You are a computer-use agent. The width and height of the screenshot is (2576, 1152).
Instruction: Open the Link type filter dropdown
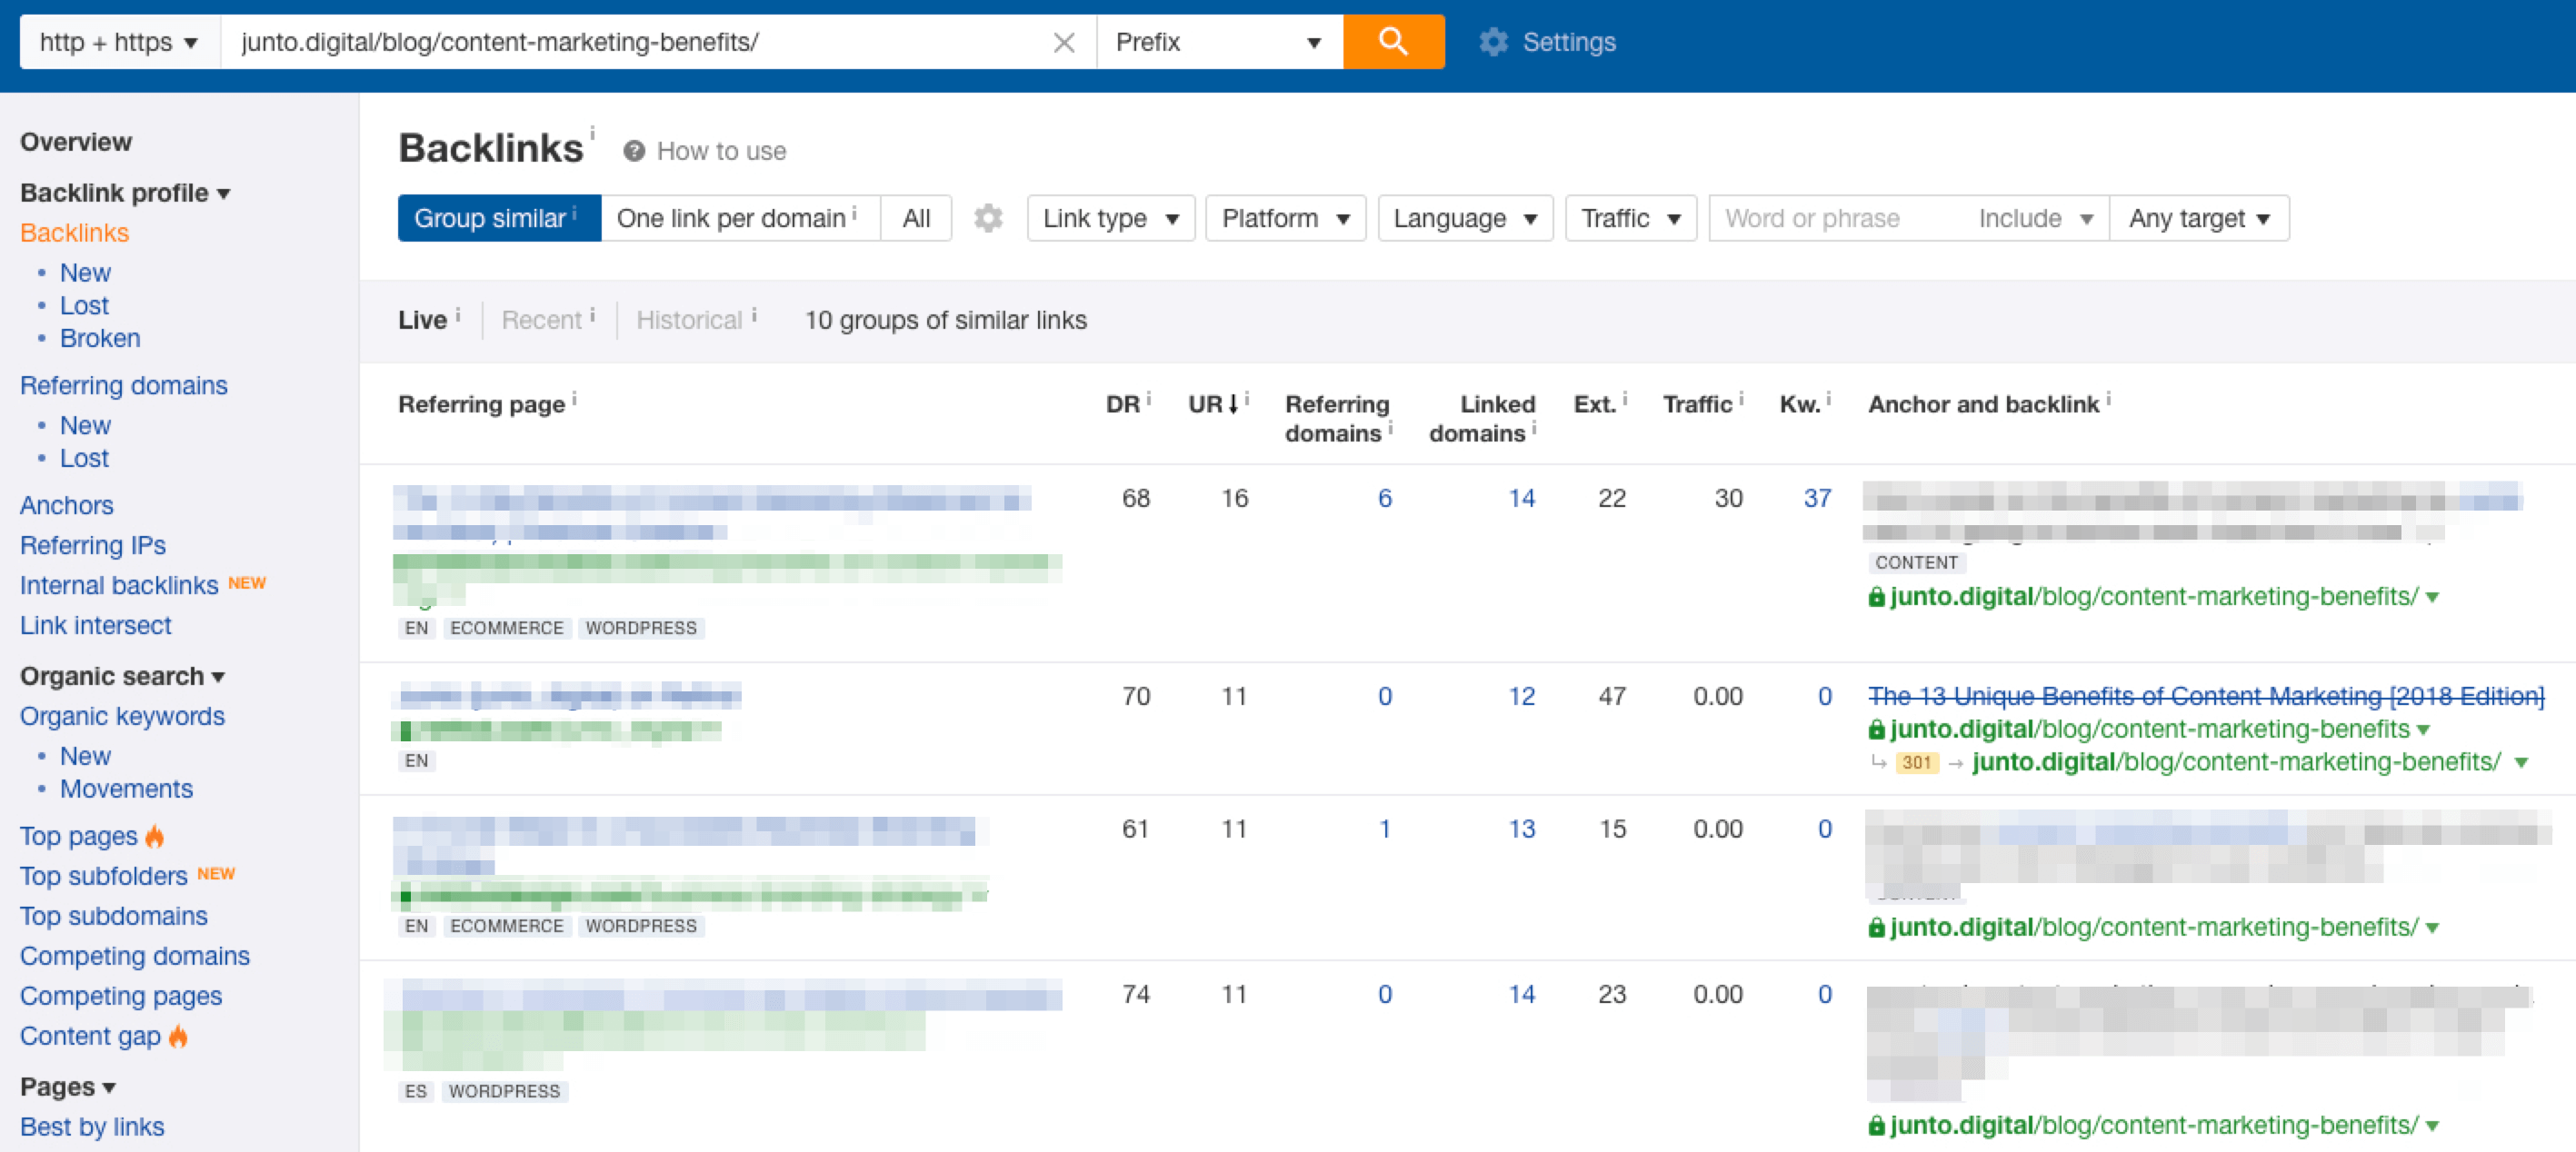pos(1110,218)
